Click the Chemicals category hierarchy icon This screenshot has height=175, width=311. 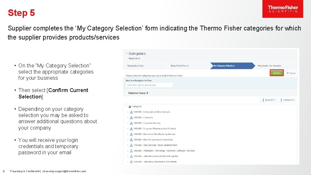131,118
